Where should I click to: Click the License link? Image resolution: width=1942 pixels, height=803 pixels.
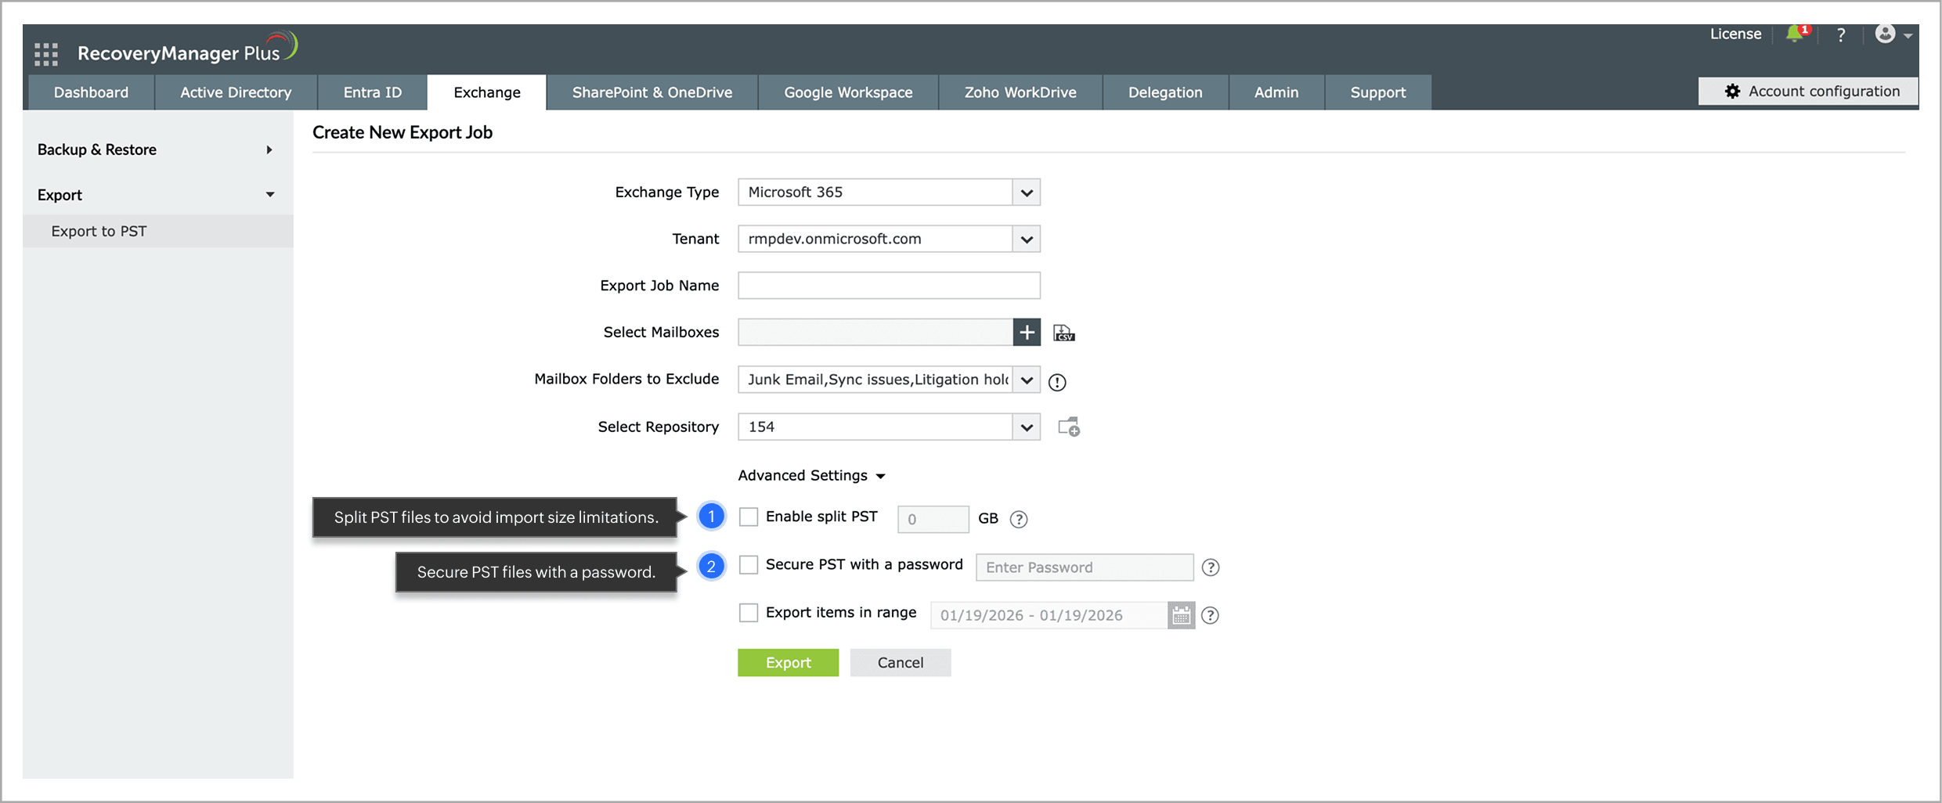point(1735,34)
